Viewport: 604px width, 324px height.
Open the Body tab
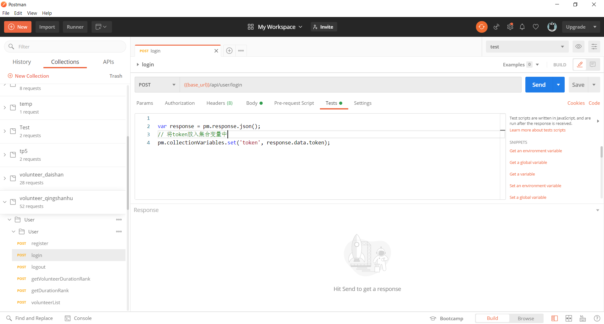(254, 103)
